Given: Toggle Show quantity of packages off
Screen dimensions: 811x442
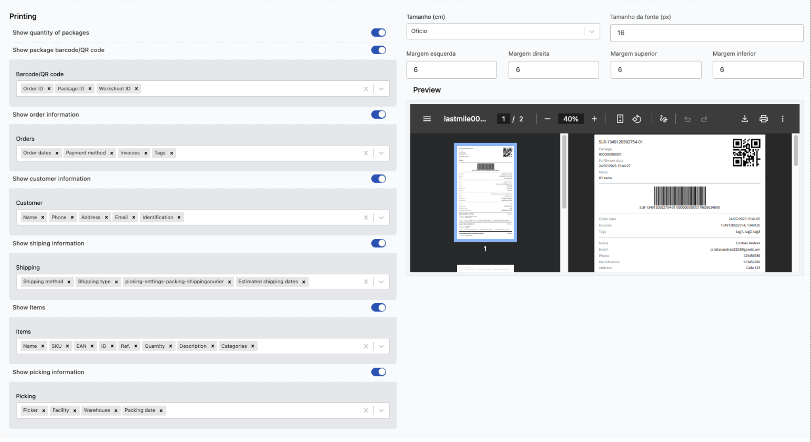Looking at the screenshot, I should [378, 33].
